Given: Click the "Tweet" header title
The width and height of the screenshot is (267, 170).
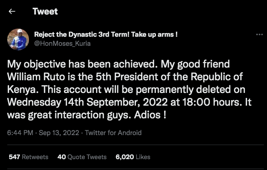Looking at the screenshot, I should (45, 11).
